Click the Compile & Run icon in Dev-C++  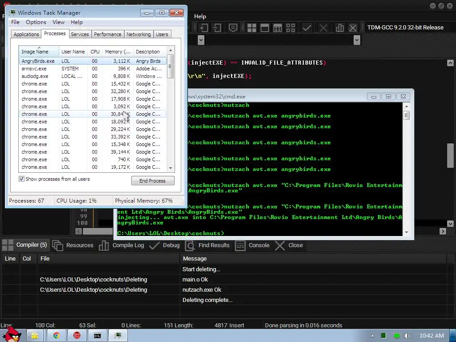click(x=278, y=28)
